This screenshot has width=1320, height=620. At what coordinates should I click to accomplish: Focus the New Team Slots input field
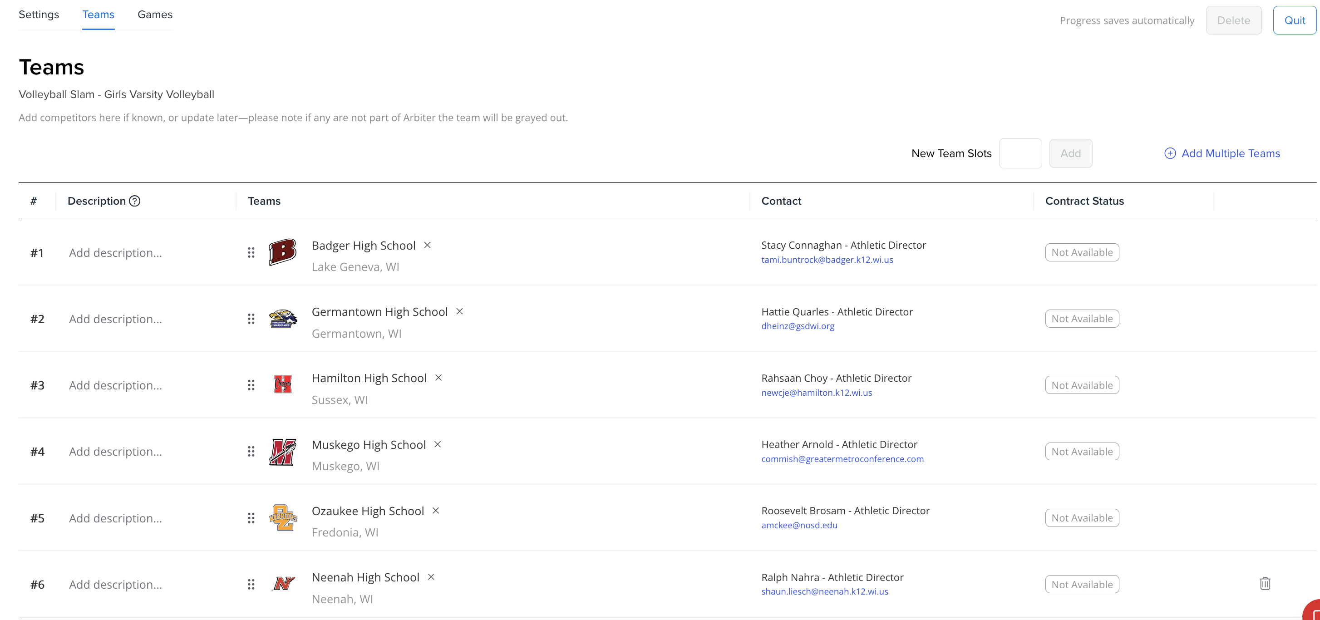point(1020,153)
